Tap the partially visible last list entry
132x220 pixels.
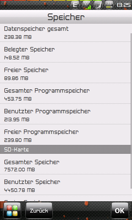tap(65, 198)
